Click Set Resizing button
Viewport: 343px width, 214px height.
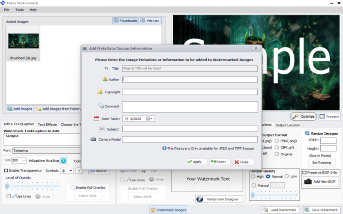pyautogui.click(x=321, y=163)
